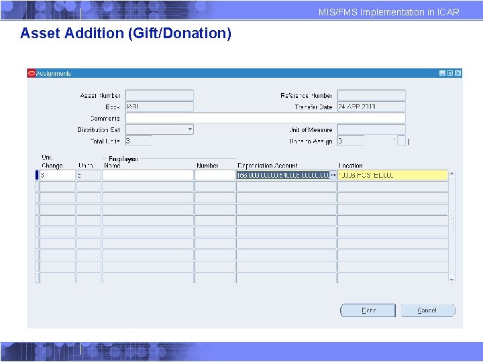Image resolution: width=483 pixels, height=362 pixels.
Task: Click the Asset Number field
Action: click(x=160, y=95)
